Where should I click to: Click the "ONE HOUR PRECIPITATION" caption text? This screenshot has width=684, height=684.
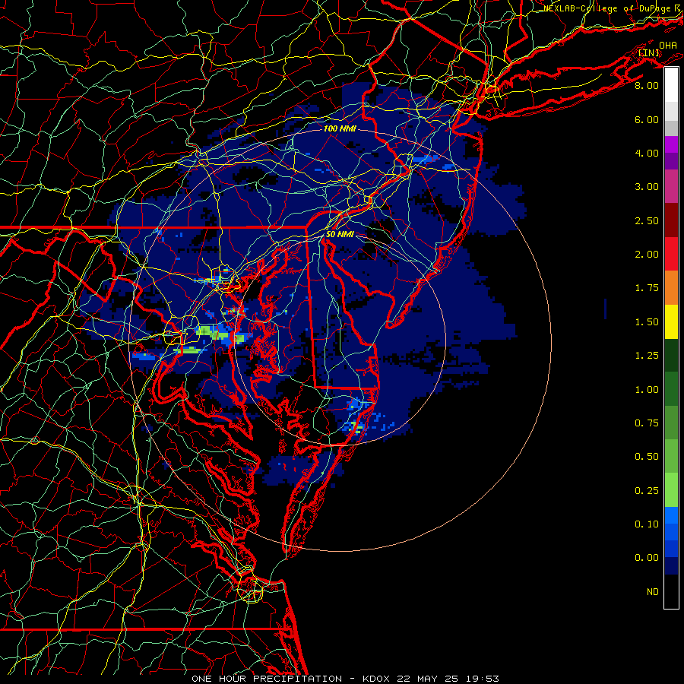point(267,679)
